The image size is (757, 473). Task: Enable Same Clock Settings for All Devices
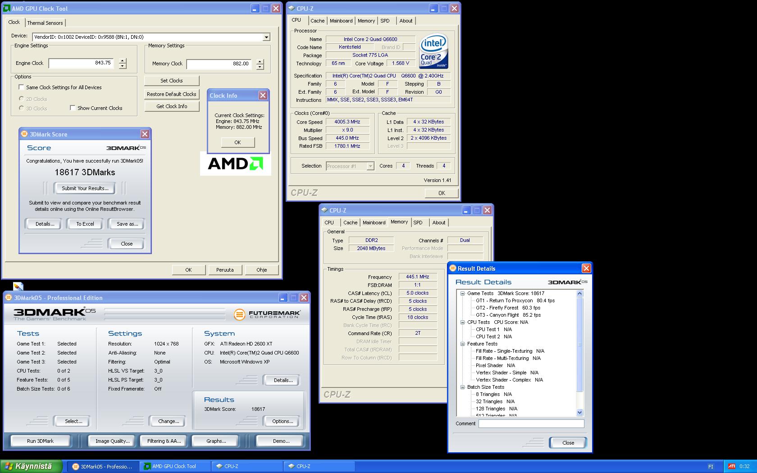point(21,87)
